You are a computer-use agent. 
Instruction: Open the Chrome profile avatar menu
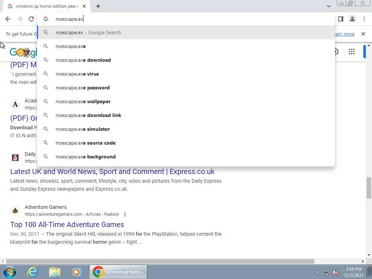[x=352, y=19]
